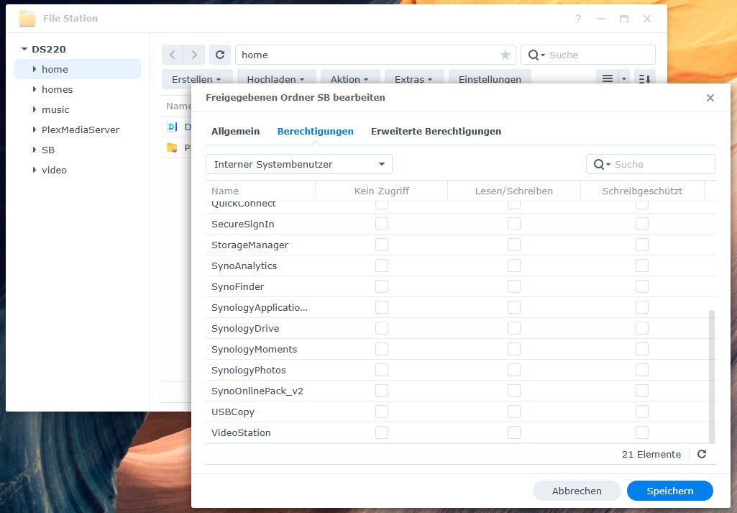Open the Erstellen menu
Viewport: 737px width, 513px height.
point(196,79)
